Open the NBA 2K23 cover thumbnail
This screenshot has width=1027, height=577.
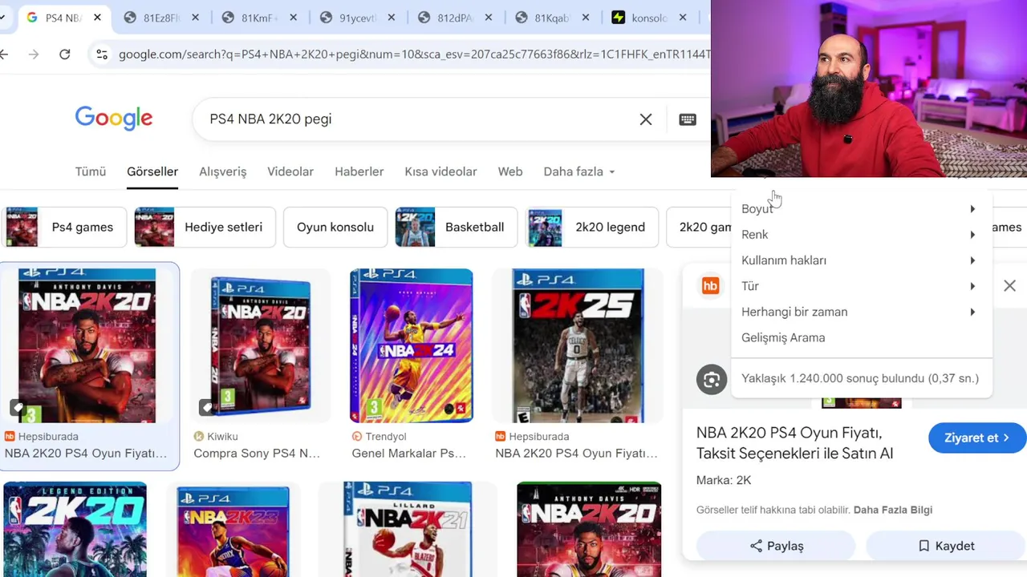233,531
